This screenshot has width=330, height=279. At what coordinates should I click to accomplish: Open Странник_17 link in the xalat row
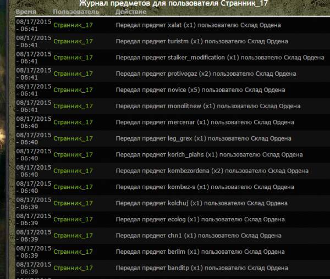pyautogui.click(x=73, y=25)
